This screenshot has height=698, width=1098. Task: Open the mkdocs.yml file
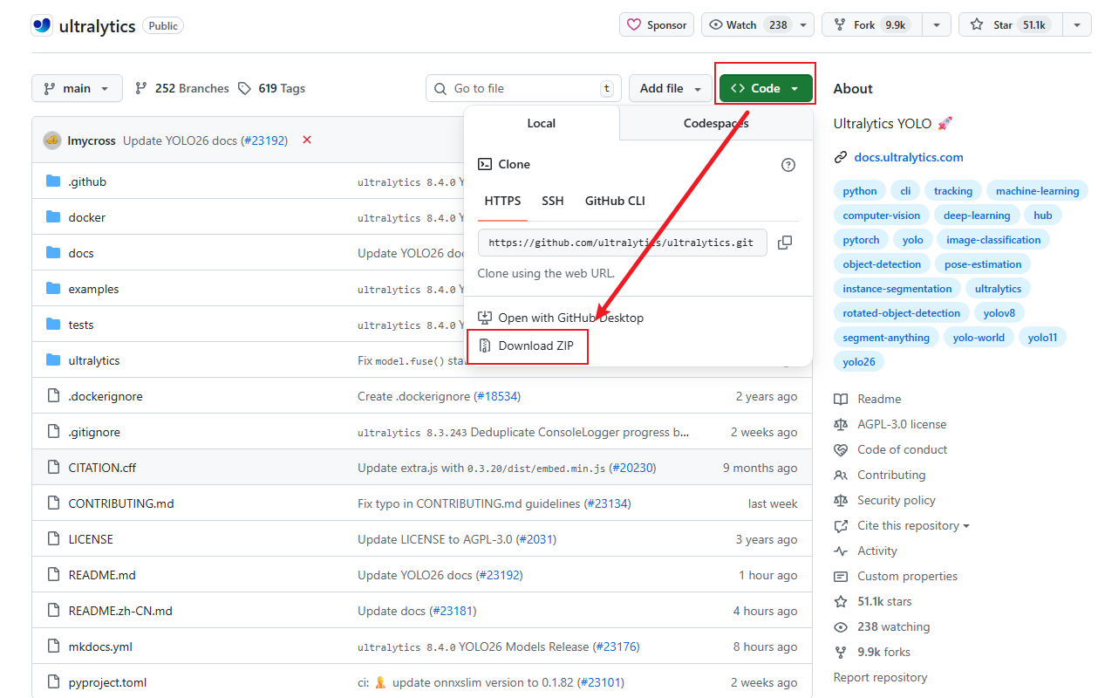click(100, 647)
